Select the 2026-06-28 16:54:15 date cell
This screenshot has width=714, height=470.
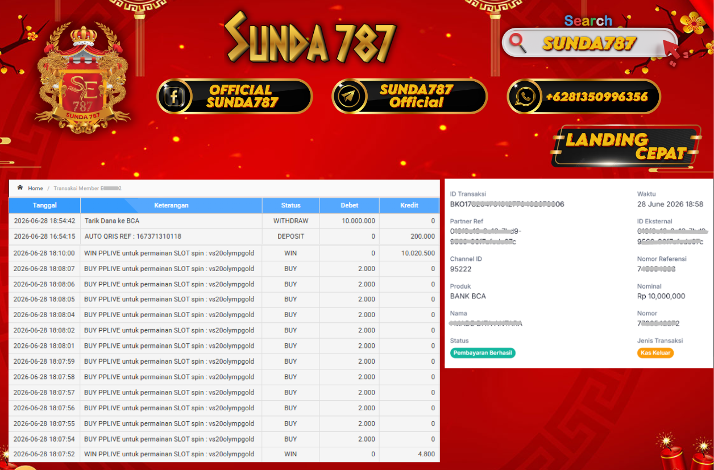coord(44,236)
